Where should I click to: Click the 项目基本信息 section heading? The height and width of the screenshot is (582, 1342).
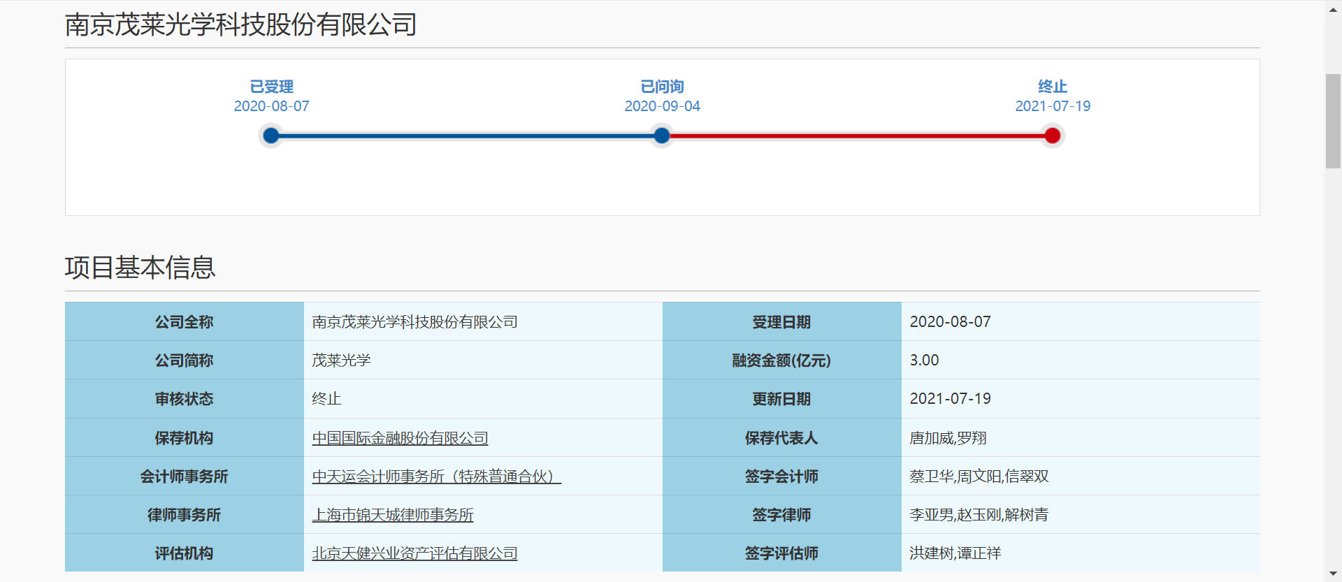click(x=140, y=268)
